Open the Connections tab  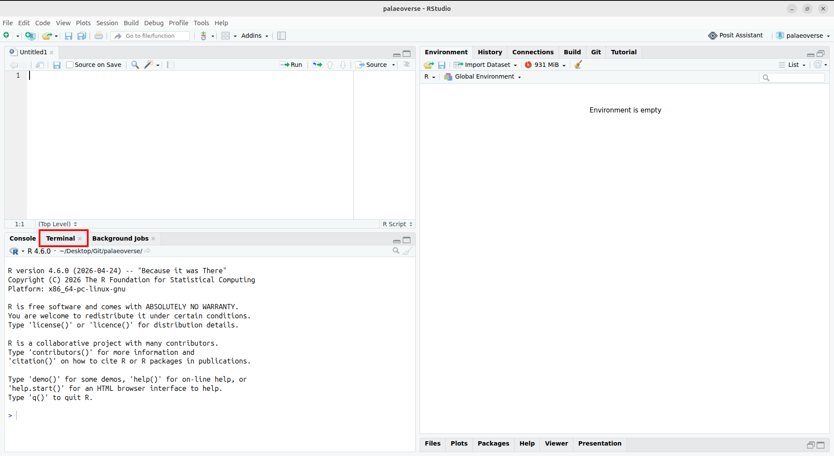click(x=533, y=52)
